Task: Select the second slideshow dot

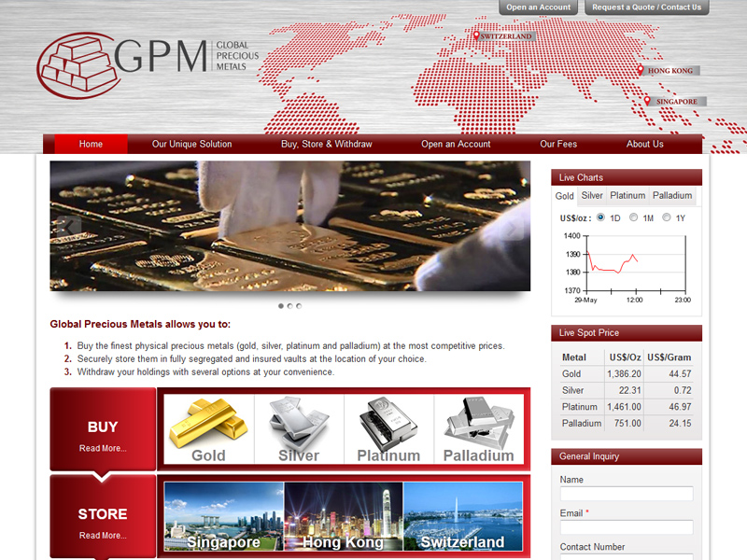Action: click(x=289, y=306)
